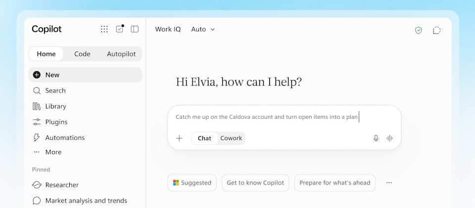Image resolution: width=475 pixels, height=208 pixels.
Task: Click the Search magnifier icon
Action: 37,91
